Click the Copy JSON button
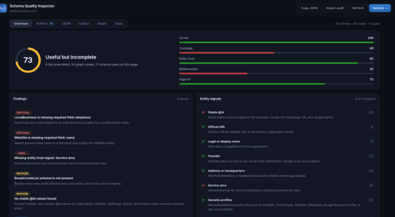 click(x=309, y=8)
